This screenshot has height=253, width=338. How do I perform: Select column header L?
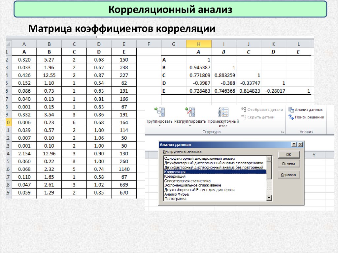click(x=298, y=44)
